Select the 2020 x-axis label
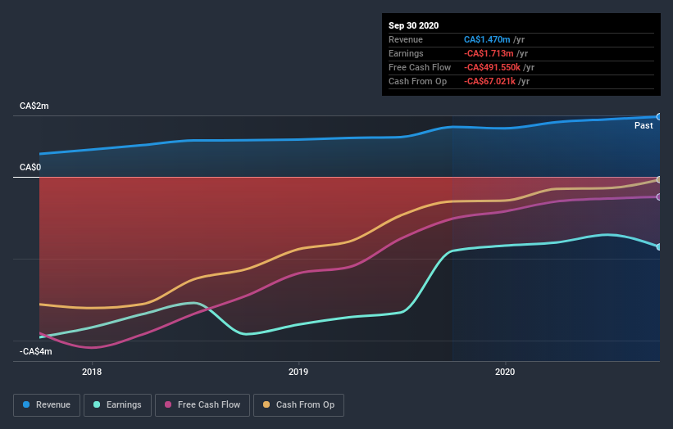This screenshot has width=673, height=429. (x=505, y=372)
